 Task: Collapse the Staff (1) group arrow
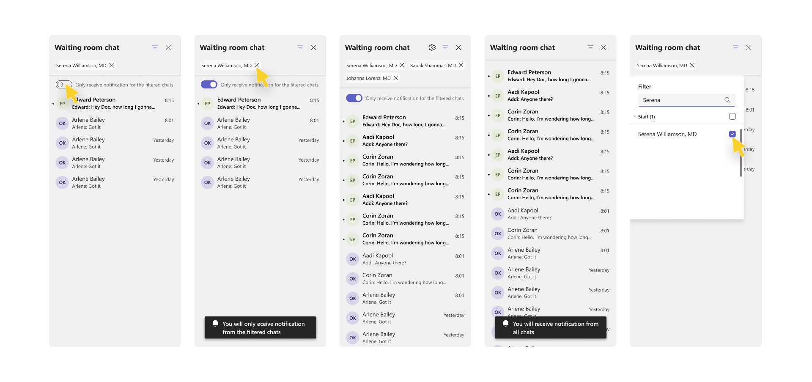[635, 116]
